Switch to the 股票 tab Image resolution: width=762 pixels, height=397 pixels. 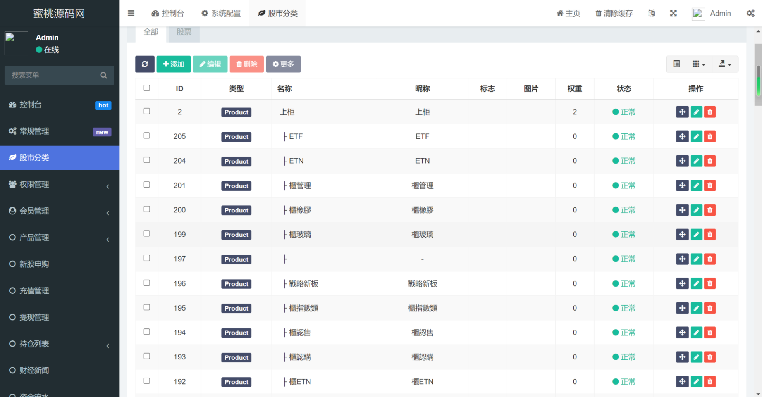coord(184,32)
